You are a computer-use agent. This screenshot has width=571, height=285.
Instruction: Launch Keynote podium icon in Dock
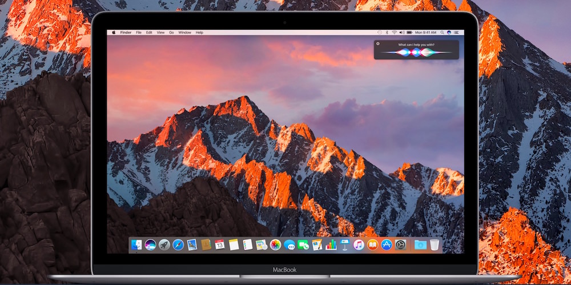pos(344,244)
